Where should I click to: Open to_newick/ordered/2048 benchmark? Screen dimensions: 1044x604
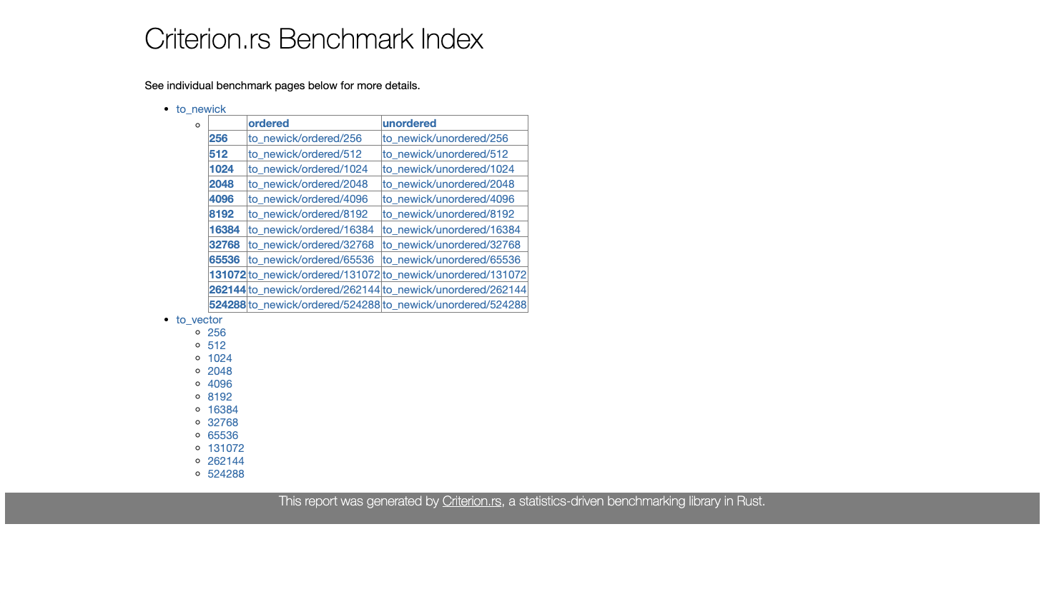pyautogui.click(x=308, y=184)
